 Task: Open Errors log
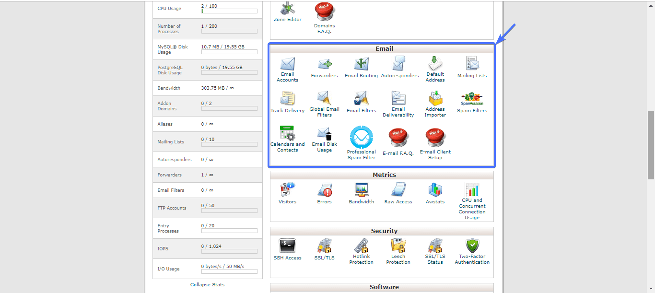coord(324,193)
